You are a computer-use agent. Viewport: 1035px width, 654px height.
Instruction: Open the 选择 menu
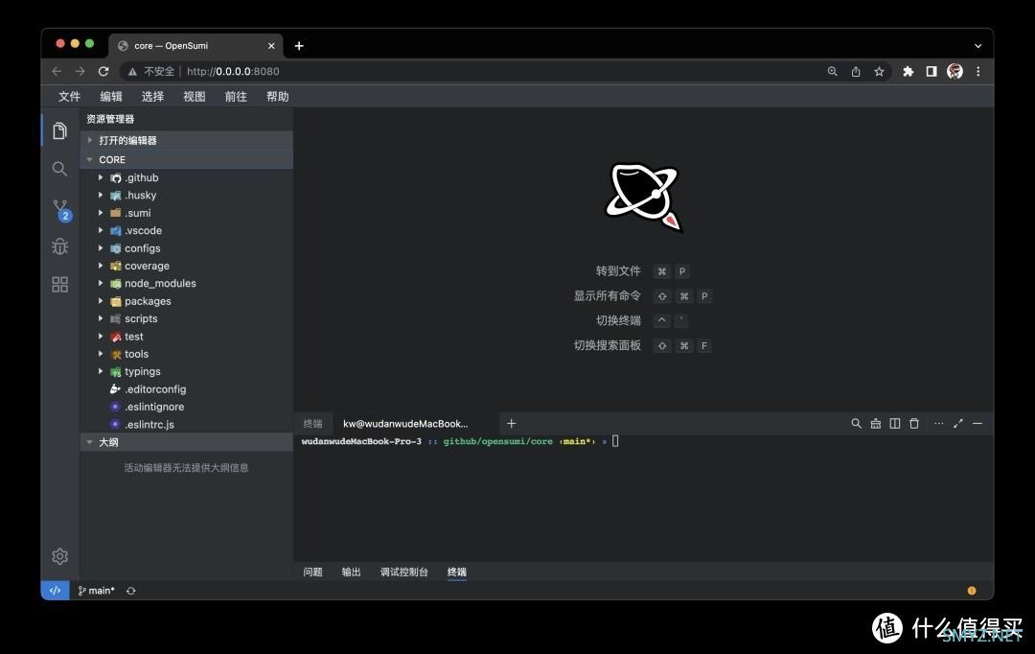(x=152, y=97)
